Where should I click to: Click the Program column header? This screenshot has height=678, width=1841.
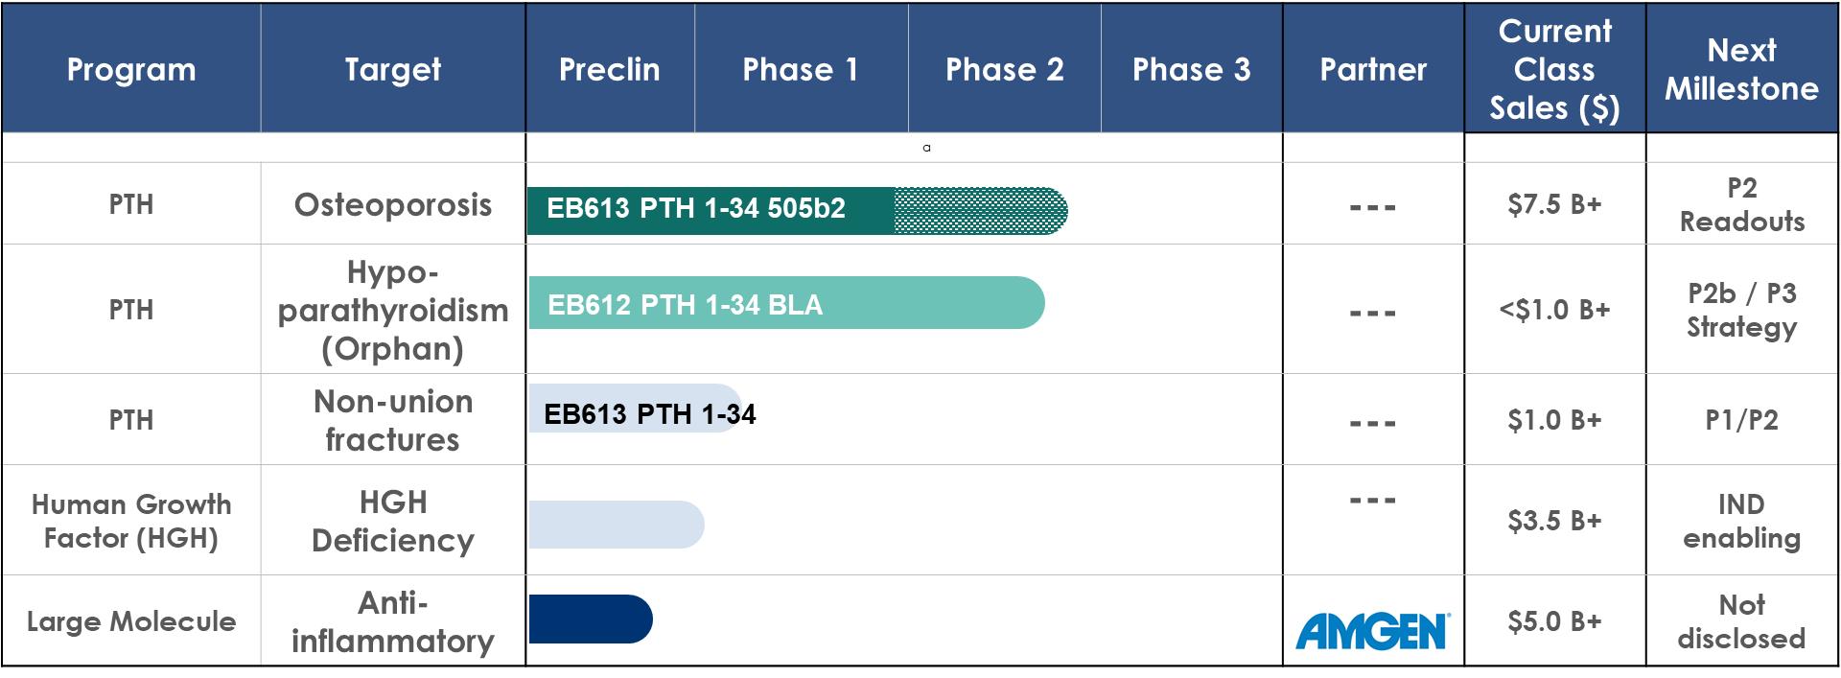point(131,69)
